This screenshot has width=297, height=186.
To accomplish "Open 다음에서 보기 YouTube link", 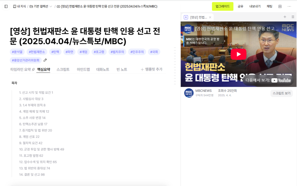I will 268,80.
